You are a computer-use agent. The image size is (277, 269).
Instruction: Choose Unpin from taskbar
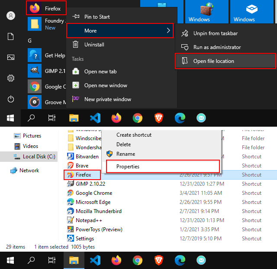[226, 33]
